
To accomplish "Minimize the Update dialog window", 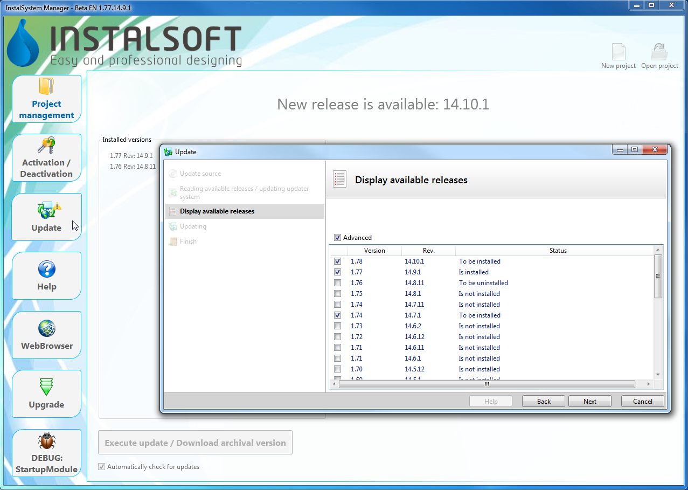I will [x=620, y=150].
